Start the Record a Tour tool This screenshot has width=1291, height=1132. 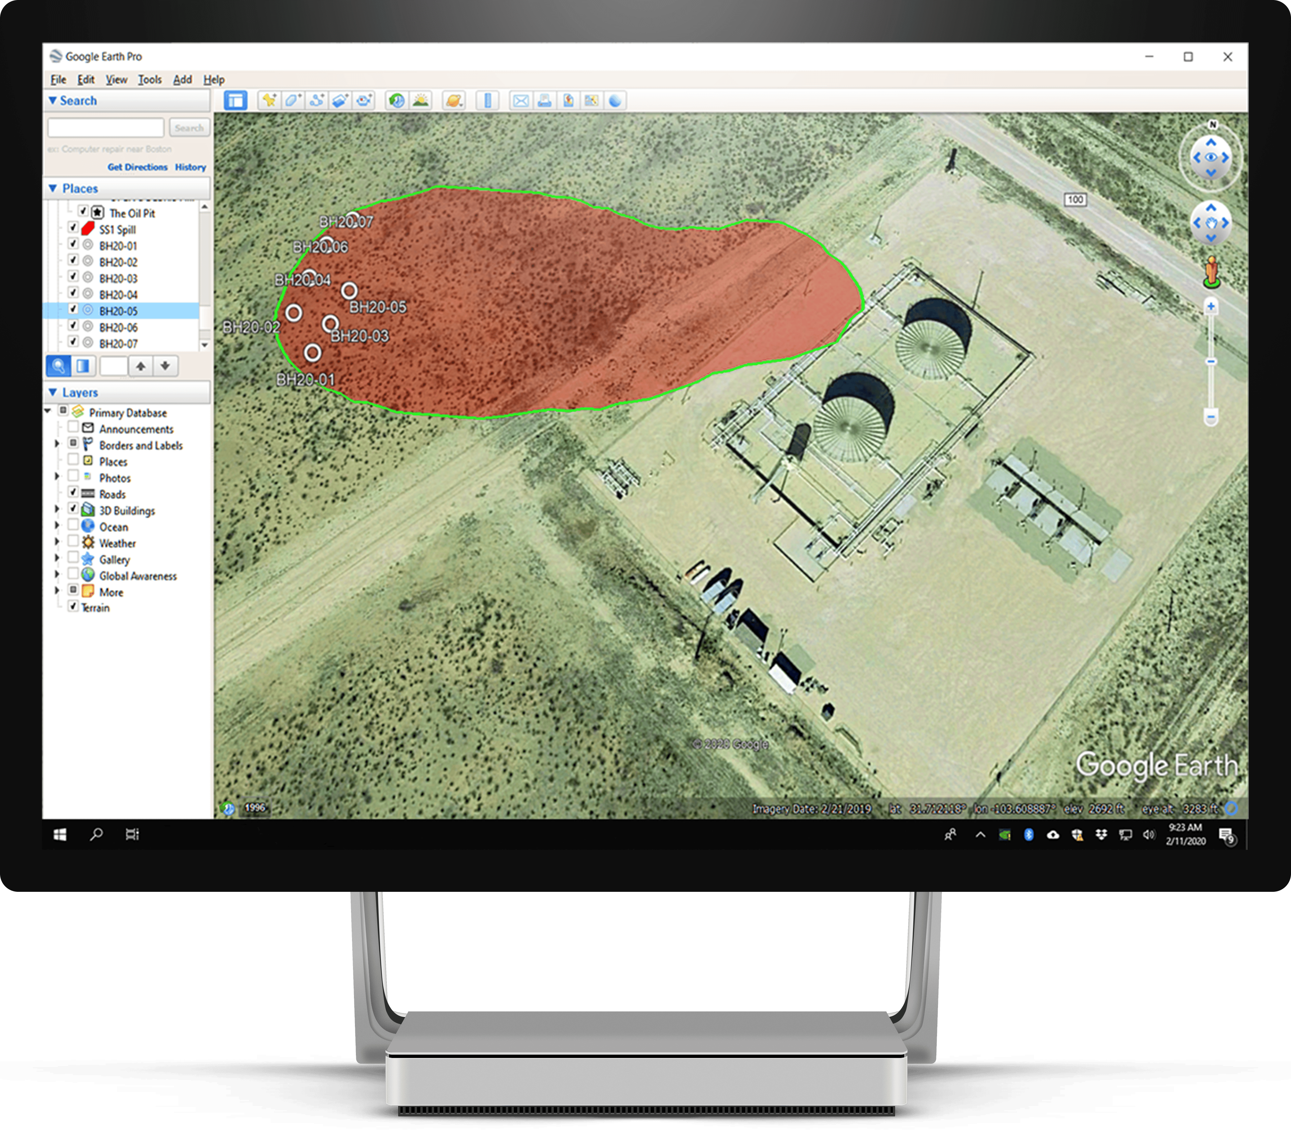pyautogui.click(x=363, y=100)
